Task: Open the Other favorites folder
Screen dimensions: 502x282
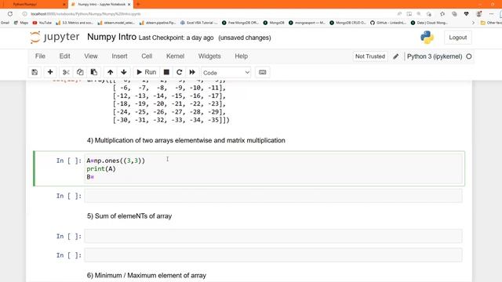Action: click(x=491, y=23)
